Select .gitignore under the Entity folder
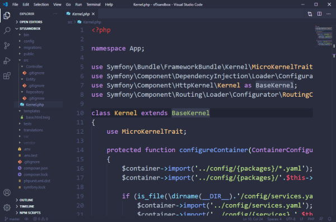Image resolution: width=336 pixels, height=222 pixels. click(36, 86)
